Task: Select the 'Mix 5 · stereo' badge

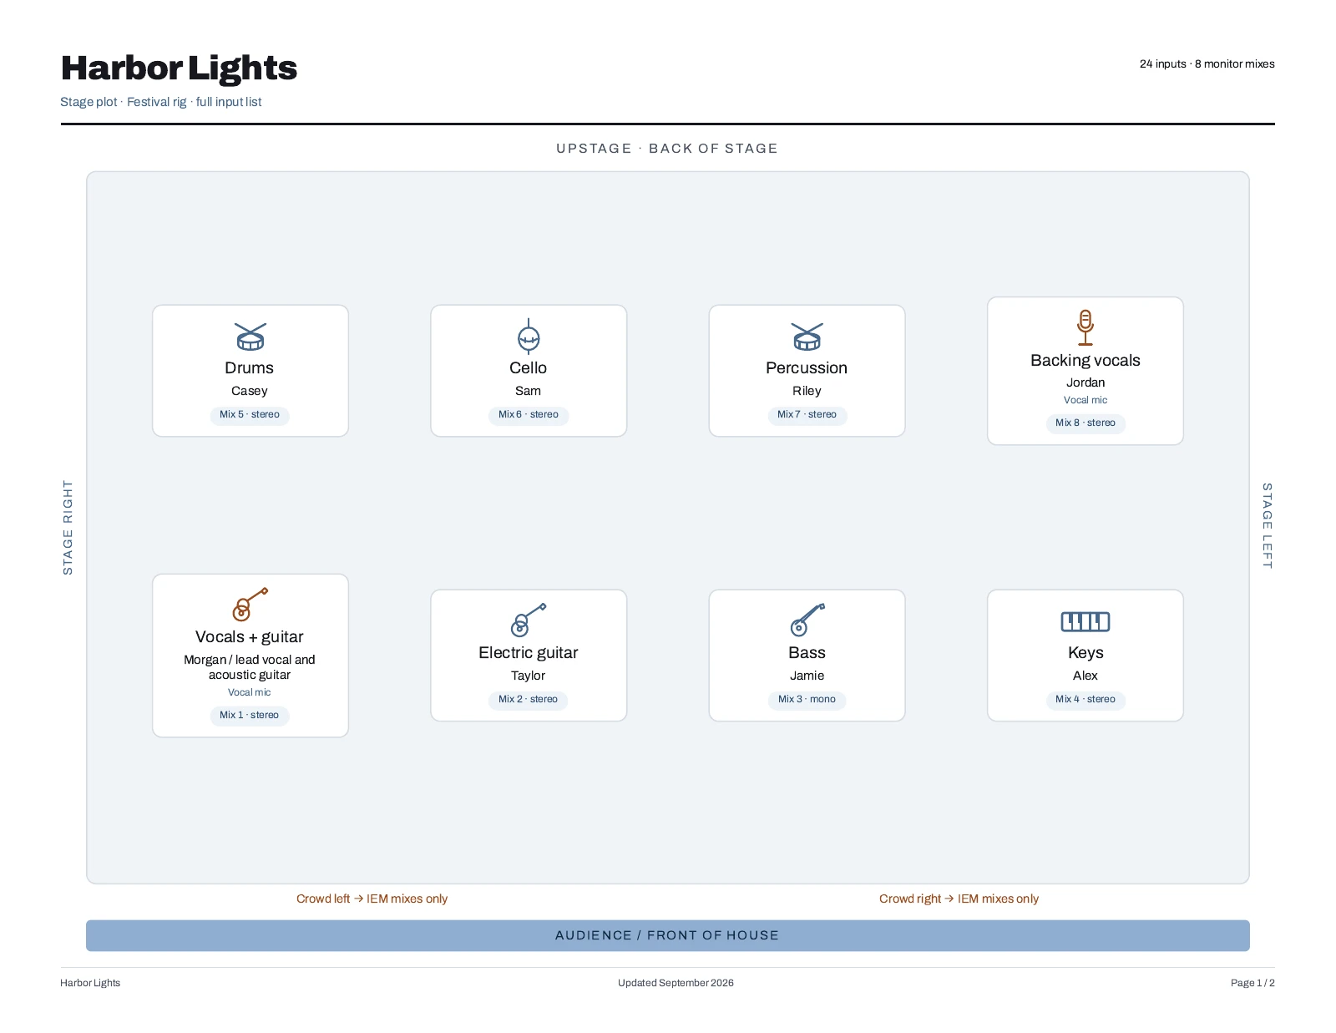Action: [250, 415]
